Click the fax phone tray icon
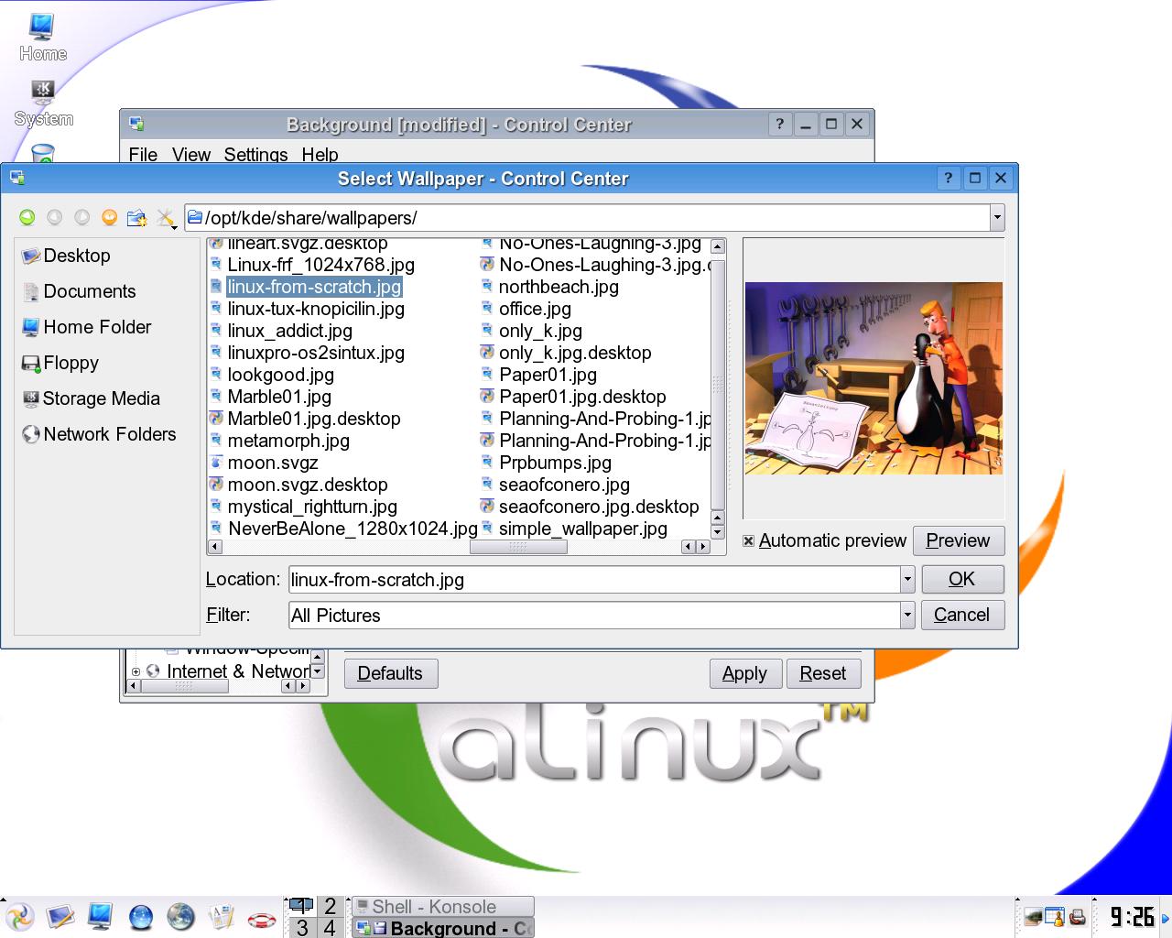The width and height of the screenshot is (1172, 938). 1077,916
